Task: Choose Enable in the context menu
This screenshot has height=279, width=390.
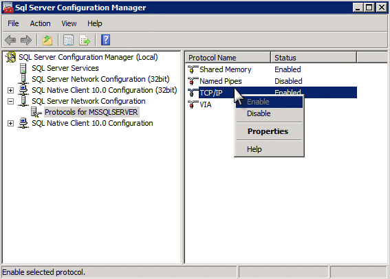Action: pyautogui.click(x=269, y=102)
